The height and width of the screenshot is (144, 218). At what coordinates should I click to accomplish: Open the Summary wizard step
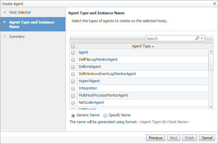pyautogui.click(x=17, y=37)
